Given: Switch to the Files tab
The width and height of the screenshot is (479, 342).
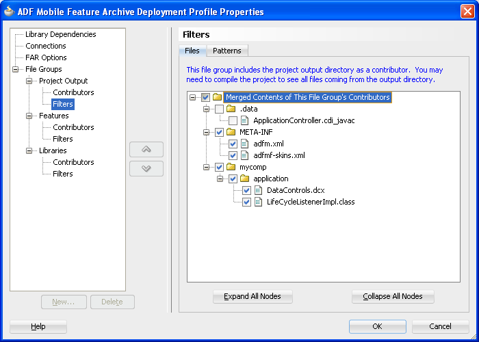Looking at the screenshot, I should pyautogui.click(x=192, y=51).
